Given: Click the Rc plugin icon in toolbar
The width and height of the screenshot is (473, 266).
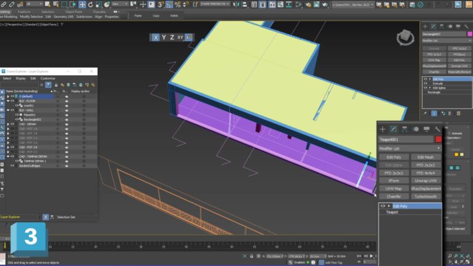Looking at the screenshot, I should 458,4.
